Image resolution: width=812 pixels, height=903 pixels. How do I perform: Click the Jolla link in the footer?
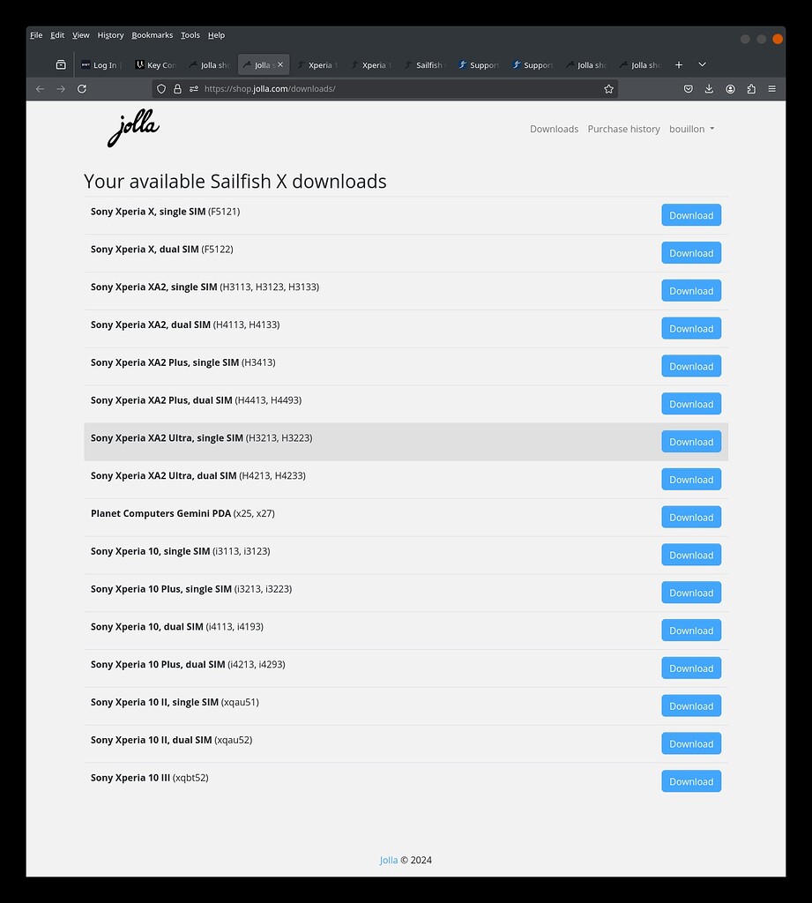coord(388,860)
